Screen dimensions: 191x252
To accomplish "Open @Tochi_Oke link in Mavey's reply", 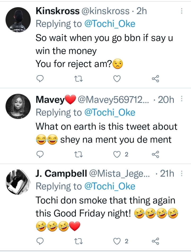I will [x=110, y=112].
